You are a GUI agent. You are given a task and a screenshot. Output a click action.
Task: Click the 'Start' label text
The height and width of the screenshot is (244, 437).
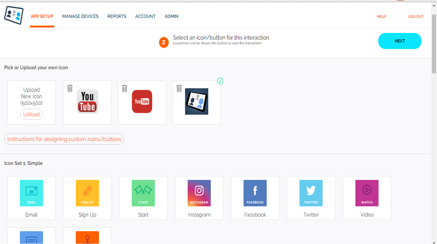click(143, 215)
